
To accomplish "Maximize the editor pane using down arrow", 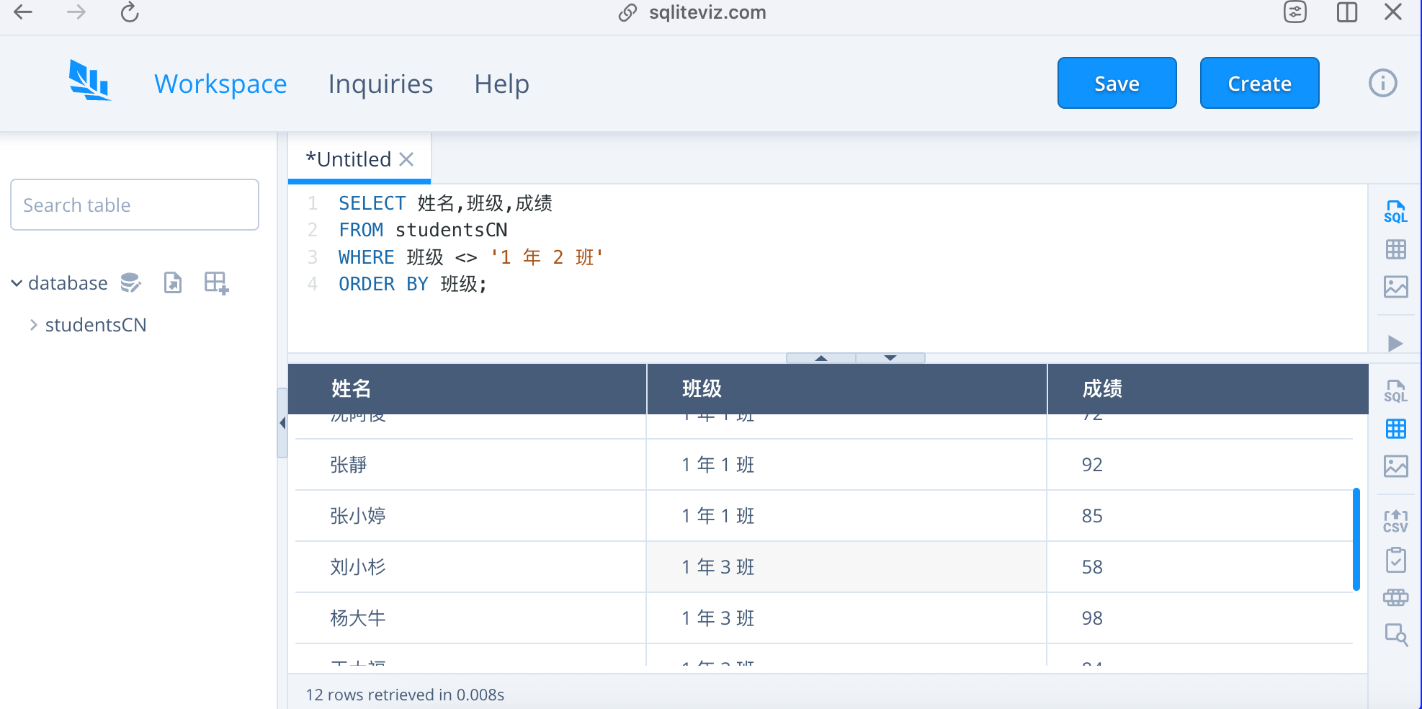I will click(890, 358).
